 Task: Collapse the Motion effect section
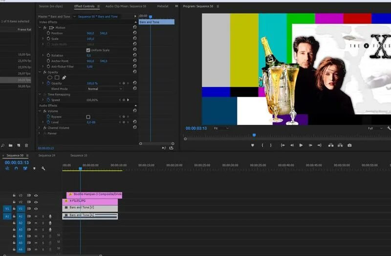click(x=40, y=27)
